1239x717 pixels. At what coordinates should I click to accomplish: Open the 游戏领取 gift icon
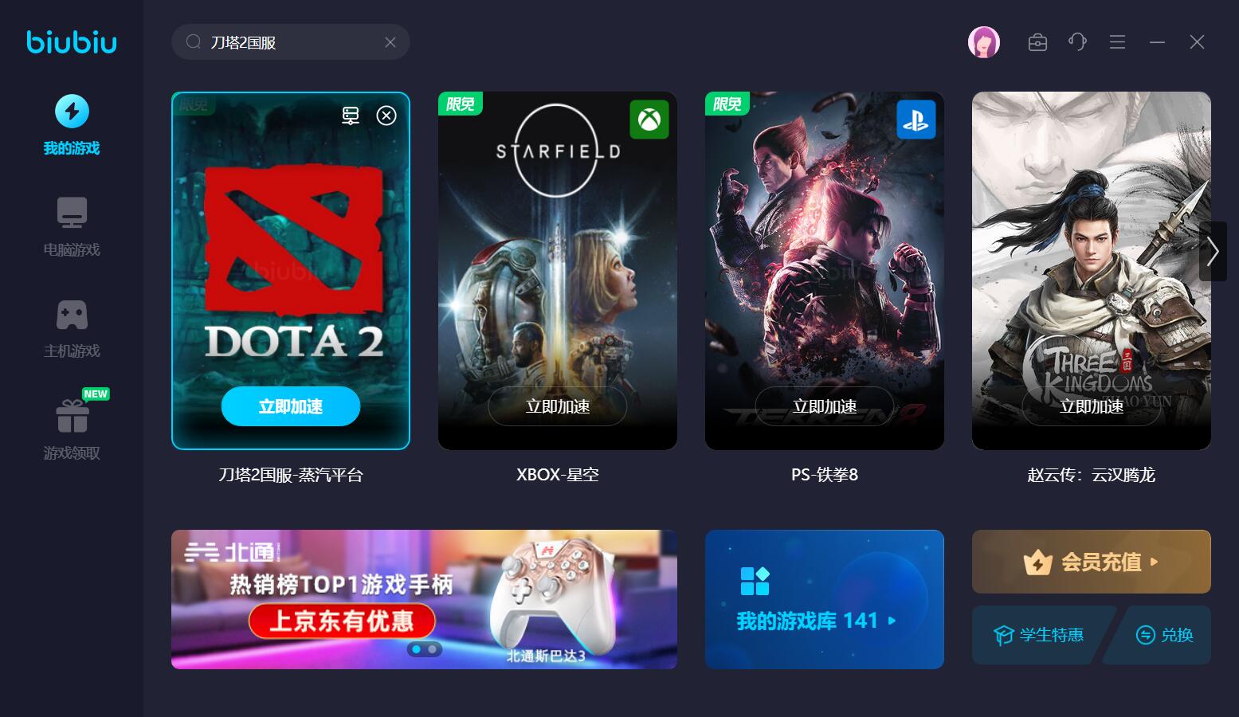pos(72,415)
